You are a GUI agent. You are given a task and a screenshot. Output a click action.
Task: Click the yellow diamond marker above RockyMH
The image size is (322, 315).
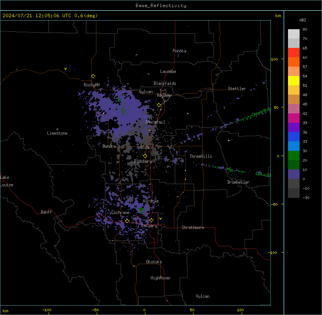coord(93,76)
